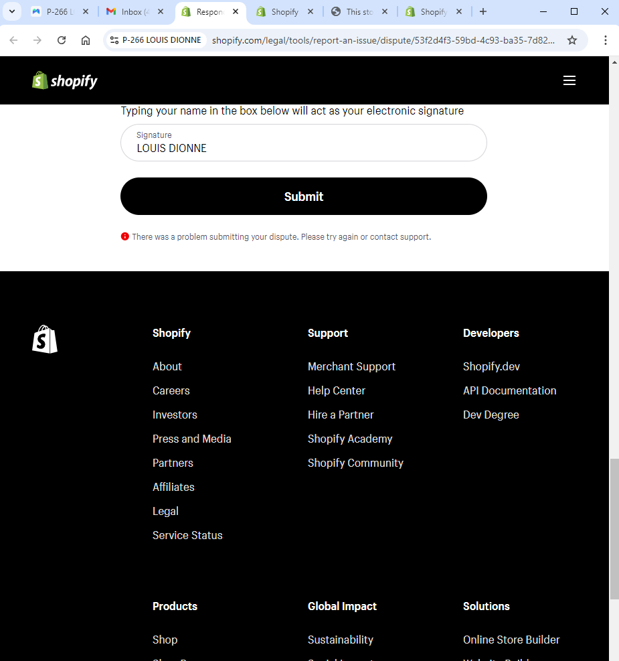Open the Affiliates footer link
Viewport: 619px width, 661px height.
[x=173, y=487]
